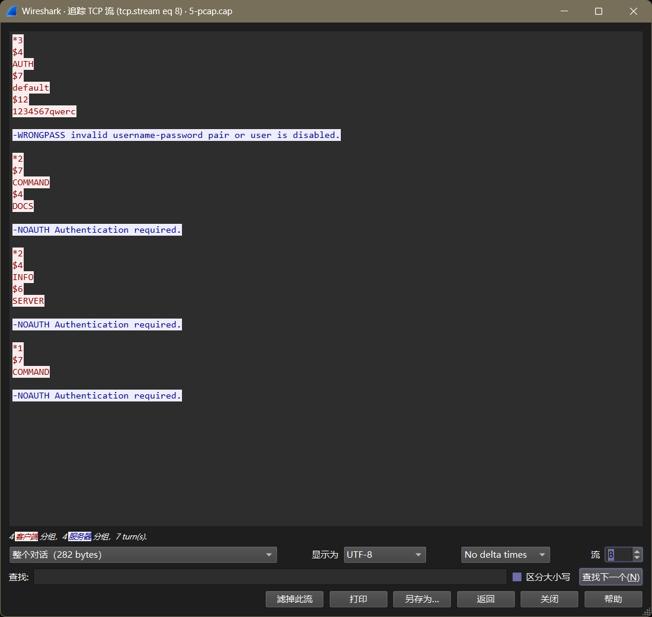The height and width of the screenshot is (617, 652).
Task: Click the 关闭 close button
Action: 549,599
